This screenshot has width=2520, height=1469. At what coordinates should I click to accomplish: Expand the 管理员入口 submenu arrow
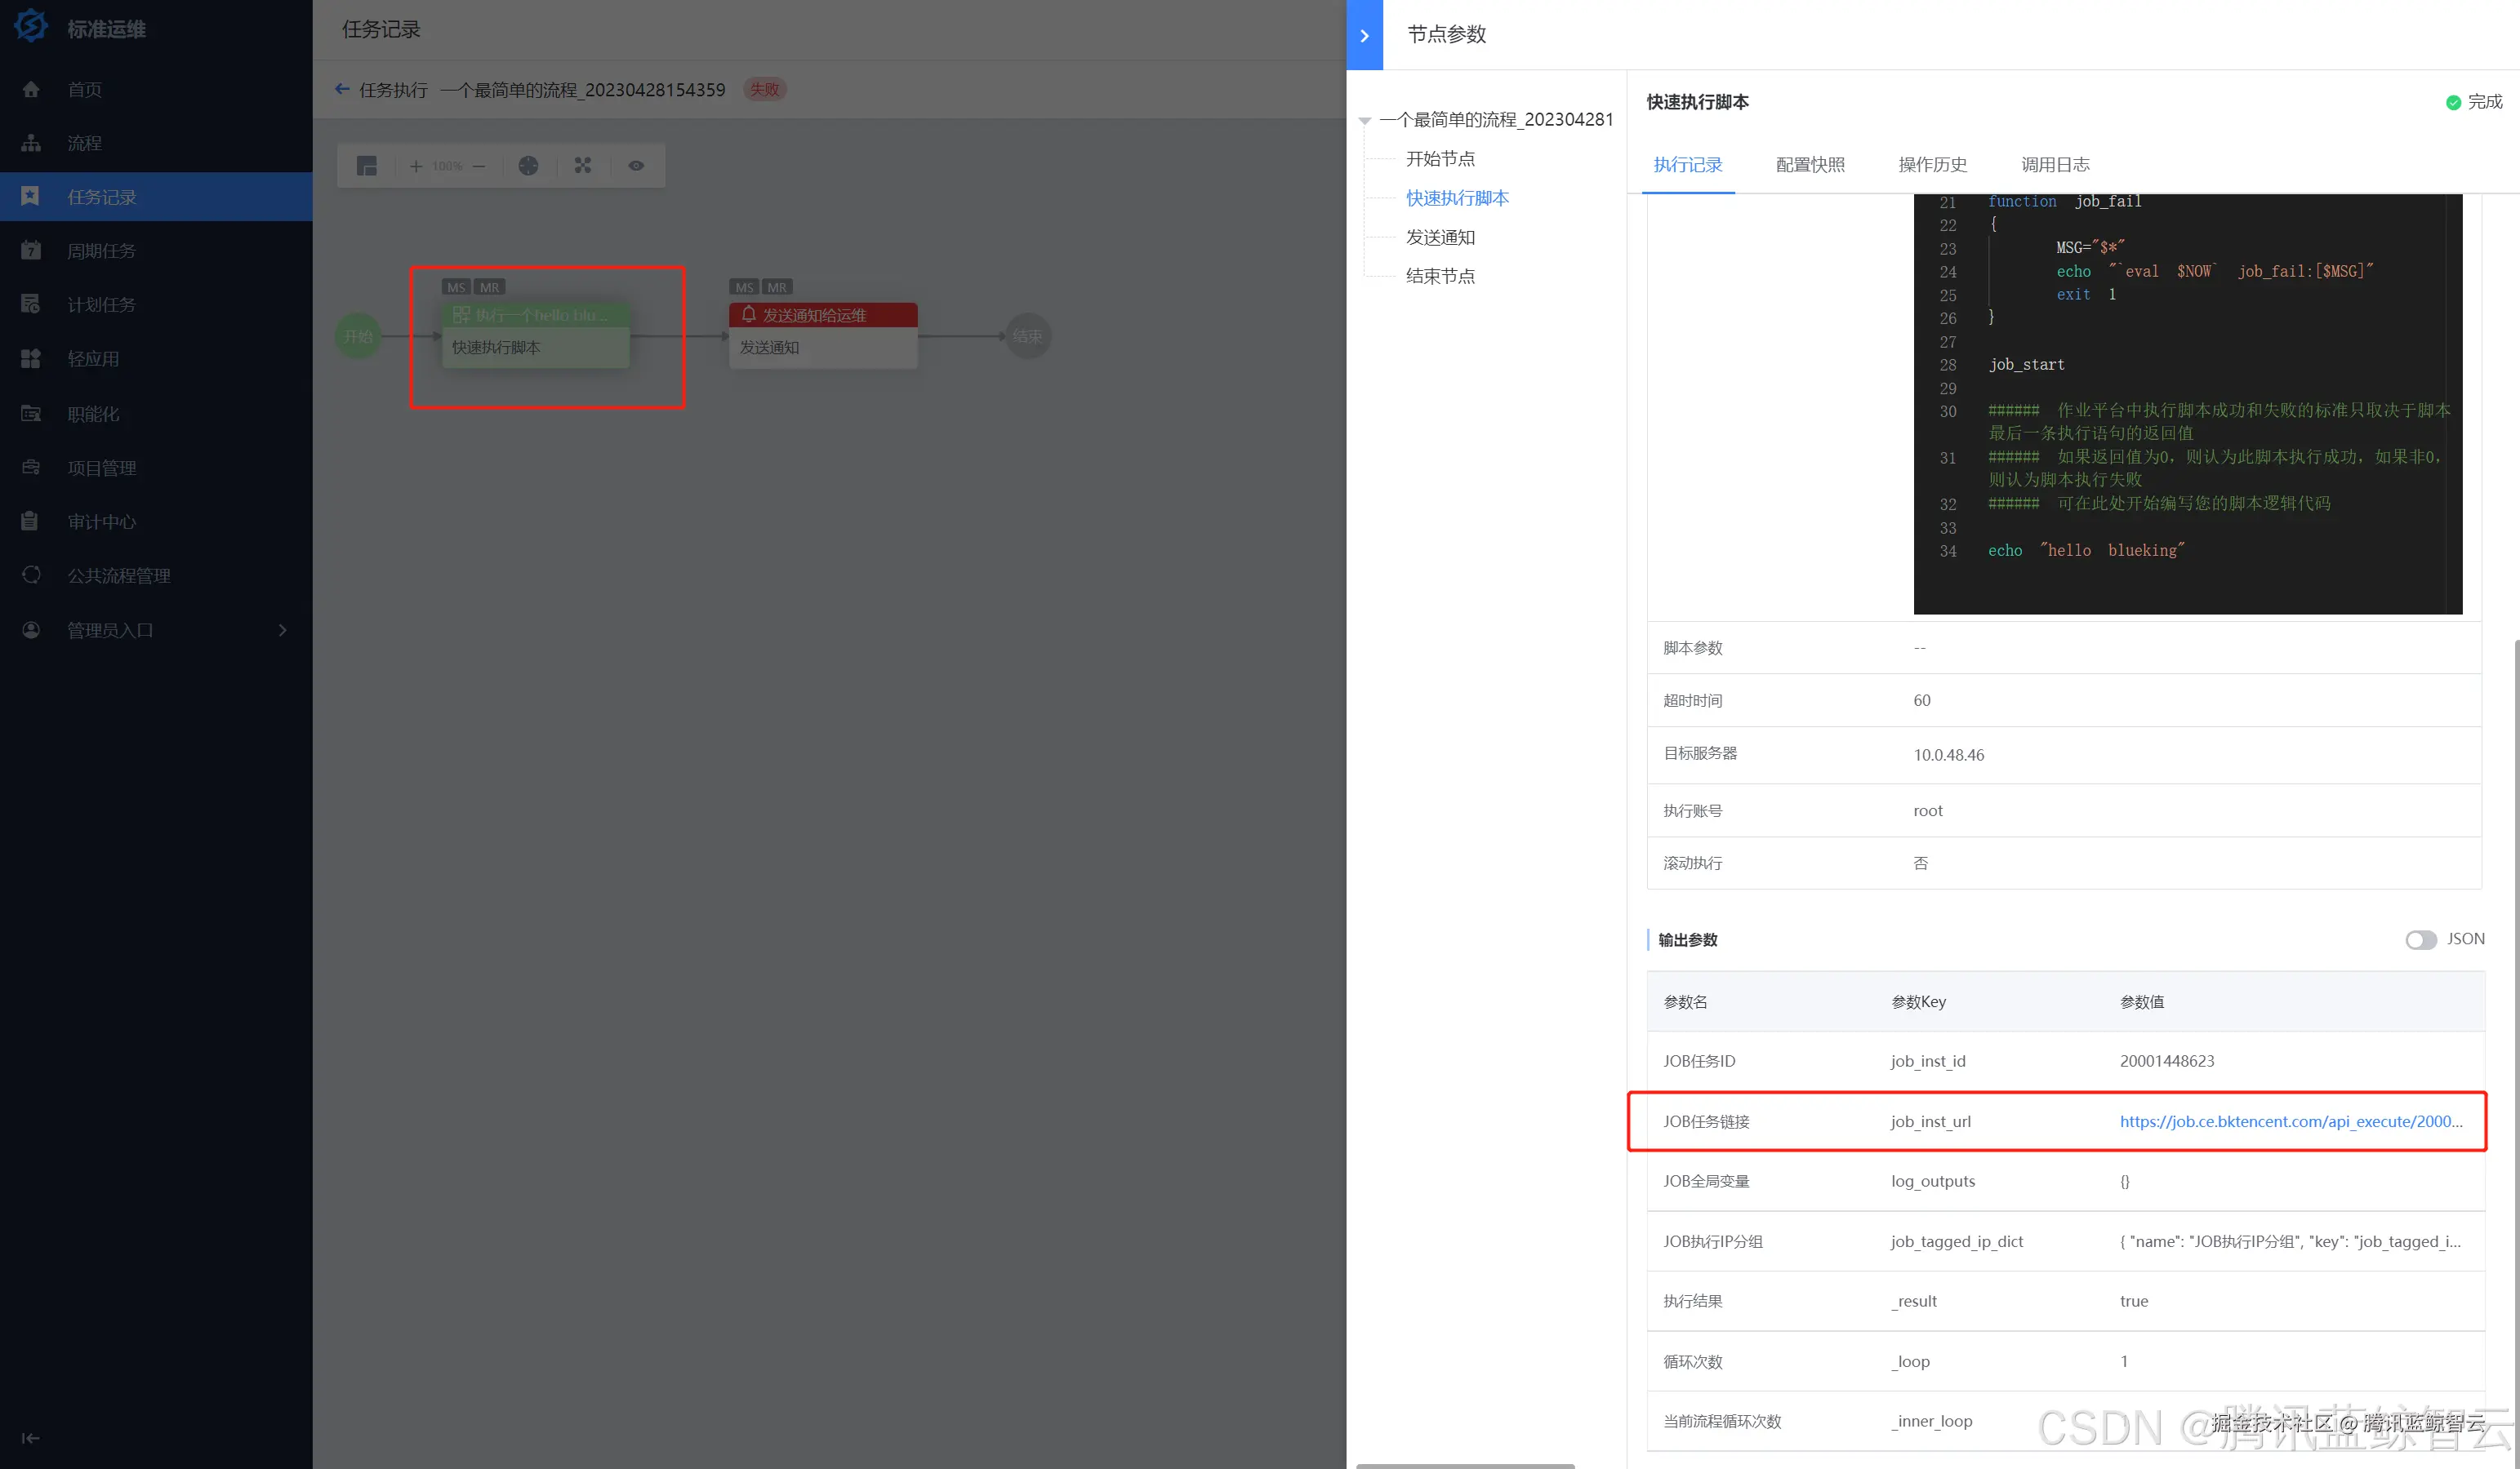pos(282,629)
